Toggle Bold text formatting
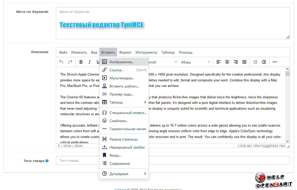The width and height of the screenshot is (297, 190). [81, 62]
